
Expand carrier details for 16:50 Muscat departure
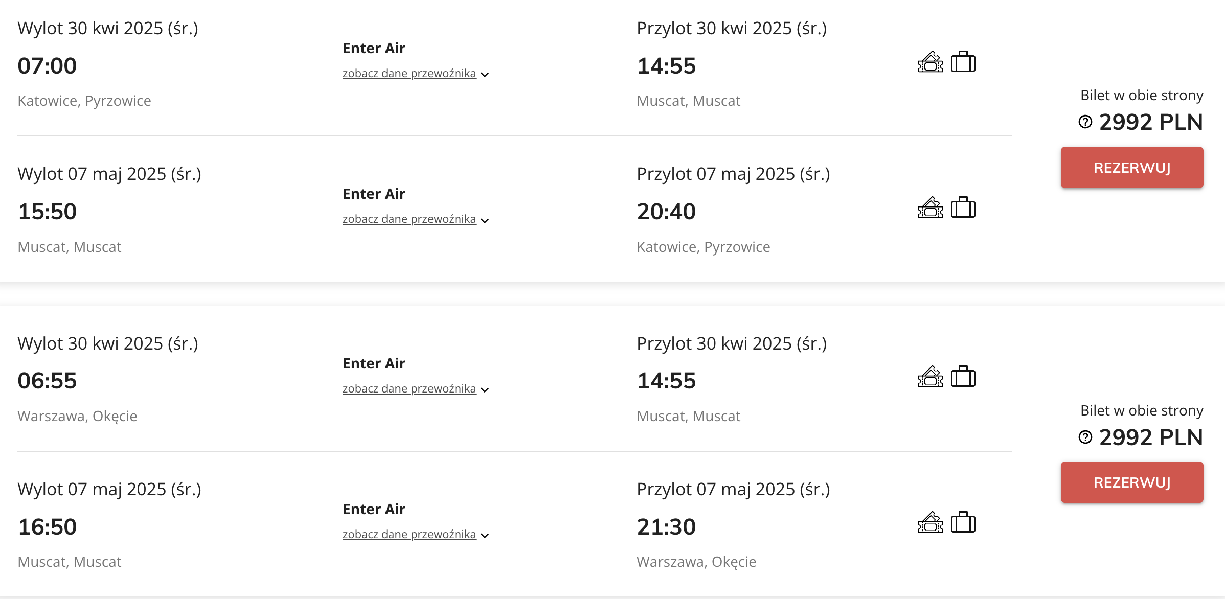pos(416,535)
